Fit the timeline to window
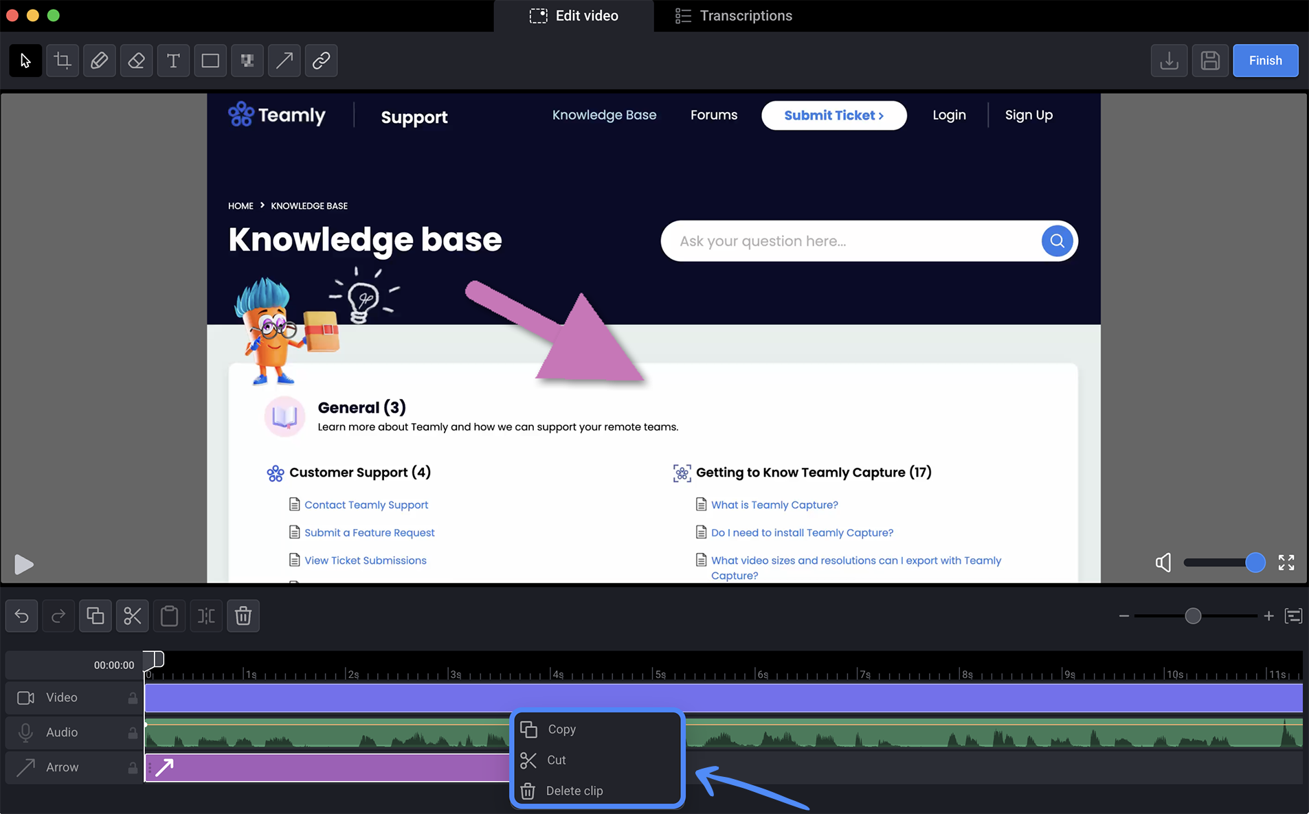This screenshot has width=1309, height=814. click(x=1293, y=616)
